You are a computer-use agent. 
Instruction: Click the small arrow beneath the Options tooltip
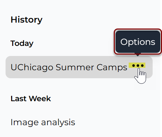pos(138,55)
